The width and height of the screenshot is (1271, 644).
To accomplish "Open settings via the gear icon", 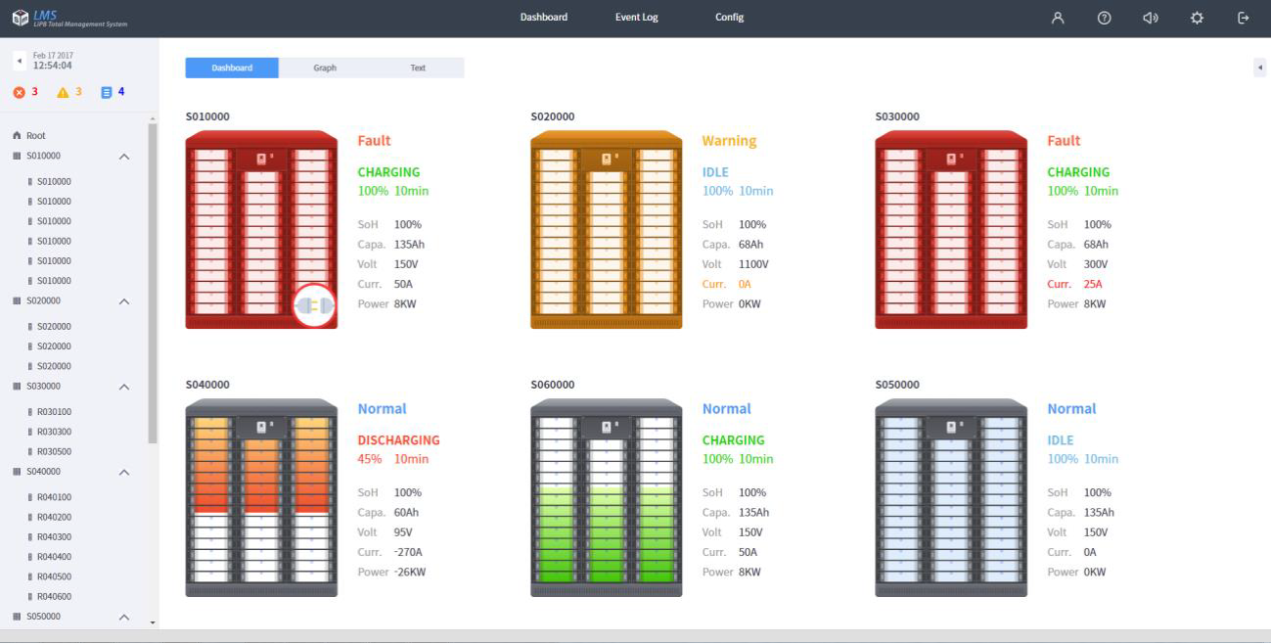I will click(x=1197, y=18).
